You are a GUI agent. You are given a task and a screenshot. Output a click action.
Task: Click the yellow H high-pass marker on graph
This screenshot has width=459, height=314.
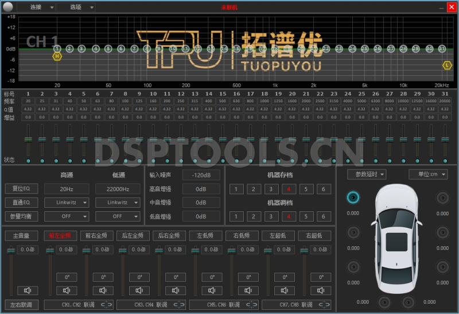pyautogui.click(x=57, y=56)
